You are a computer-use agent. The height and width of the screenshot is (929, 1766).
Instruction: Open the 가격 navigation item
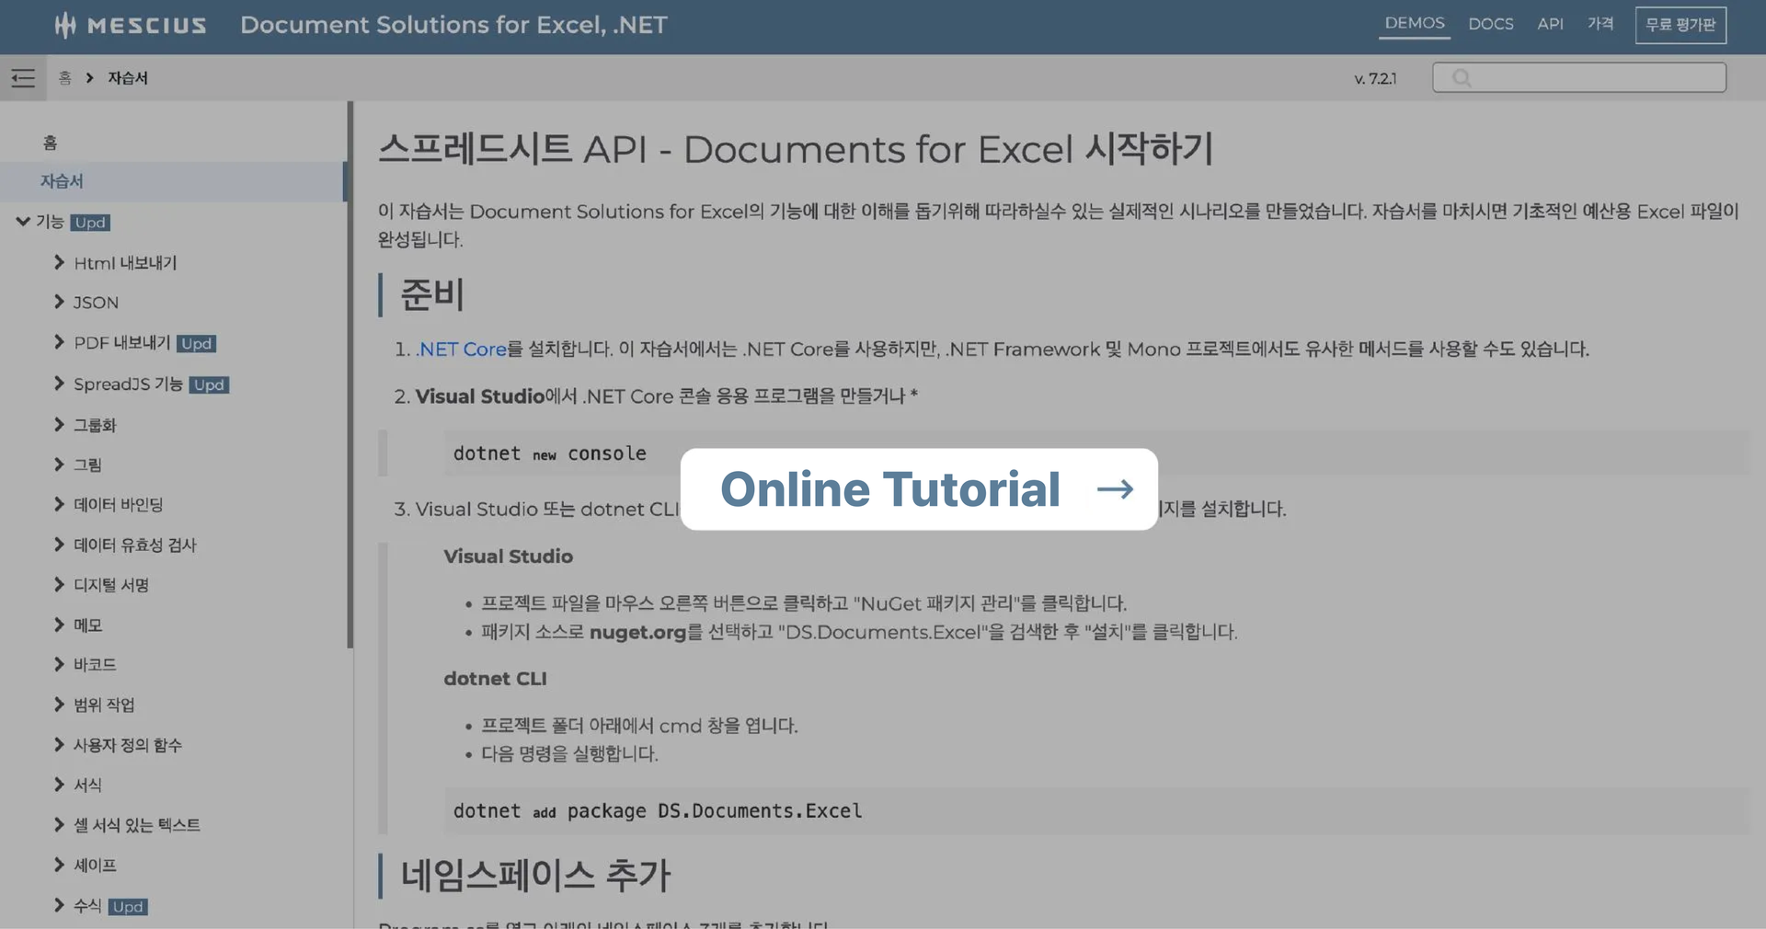tap(1600, 24)
